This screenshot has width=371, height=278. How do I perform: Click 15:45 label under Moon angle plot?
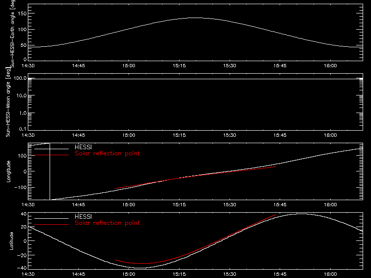[280, 135]
